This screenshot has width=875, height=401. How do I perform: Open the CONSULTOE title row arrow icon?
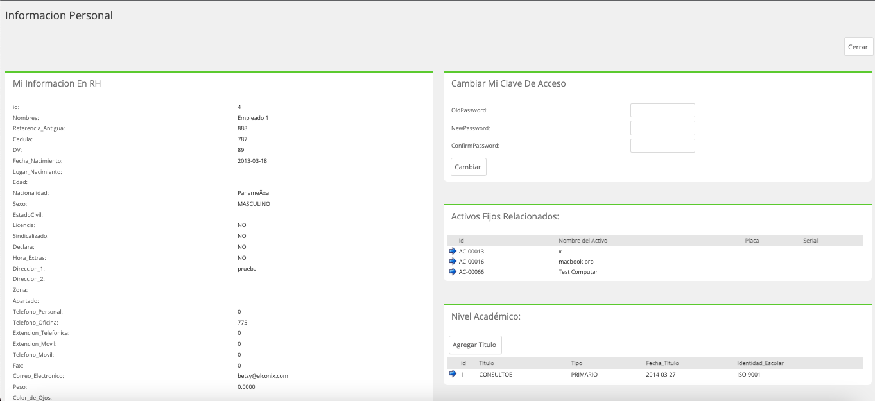[x=453, y=374]
